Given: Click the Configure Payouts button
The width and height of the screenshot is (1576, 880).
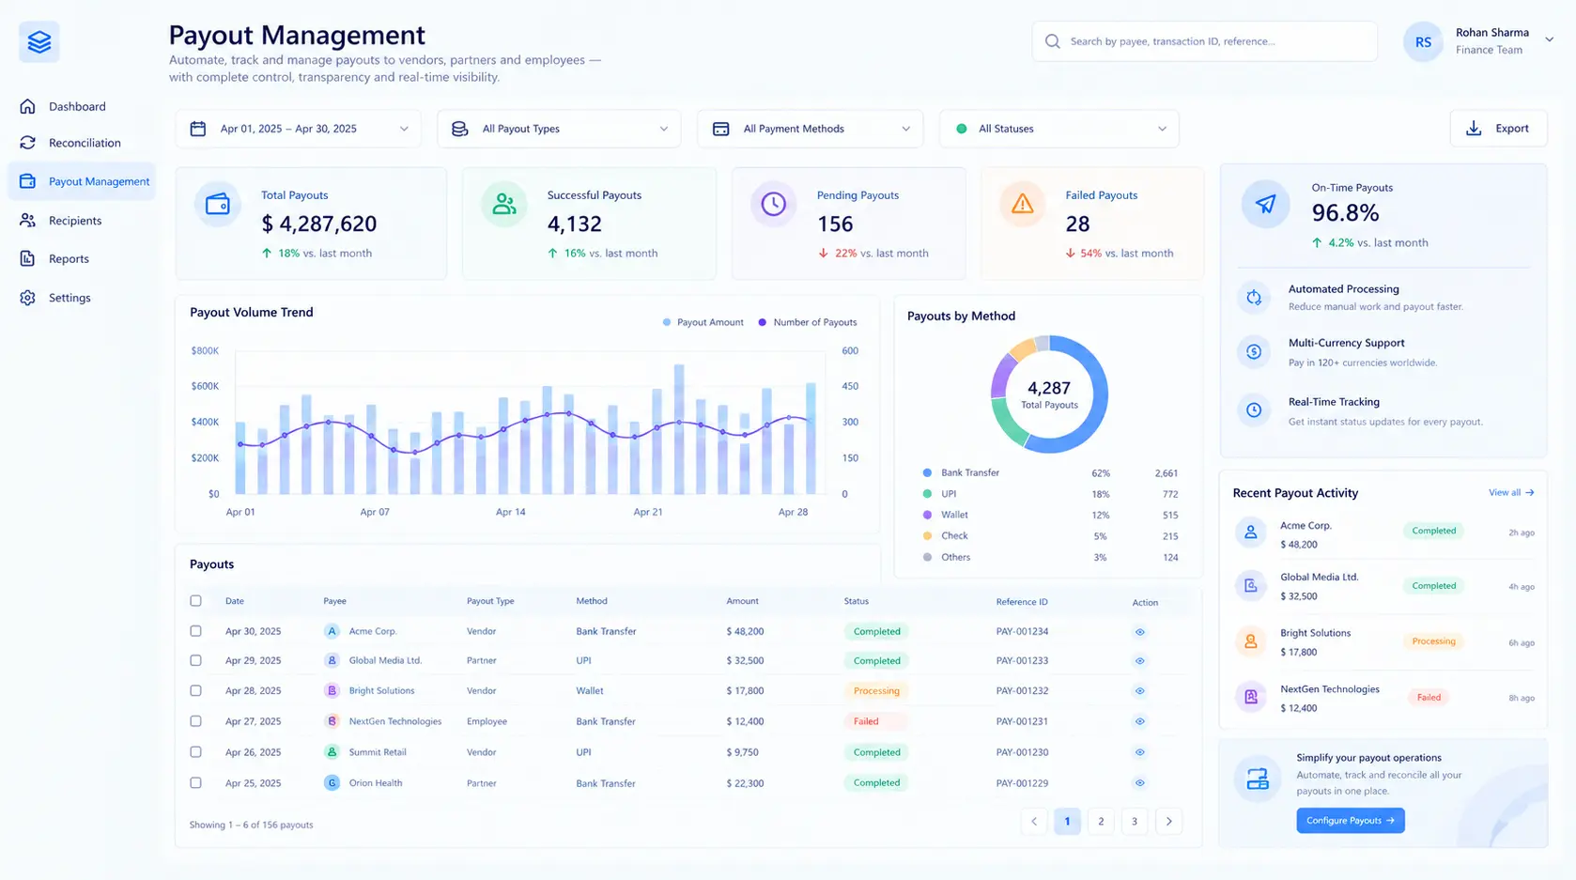Looking at the screenshot, I should point(1351,821).
